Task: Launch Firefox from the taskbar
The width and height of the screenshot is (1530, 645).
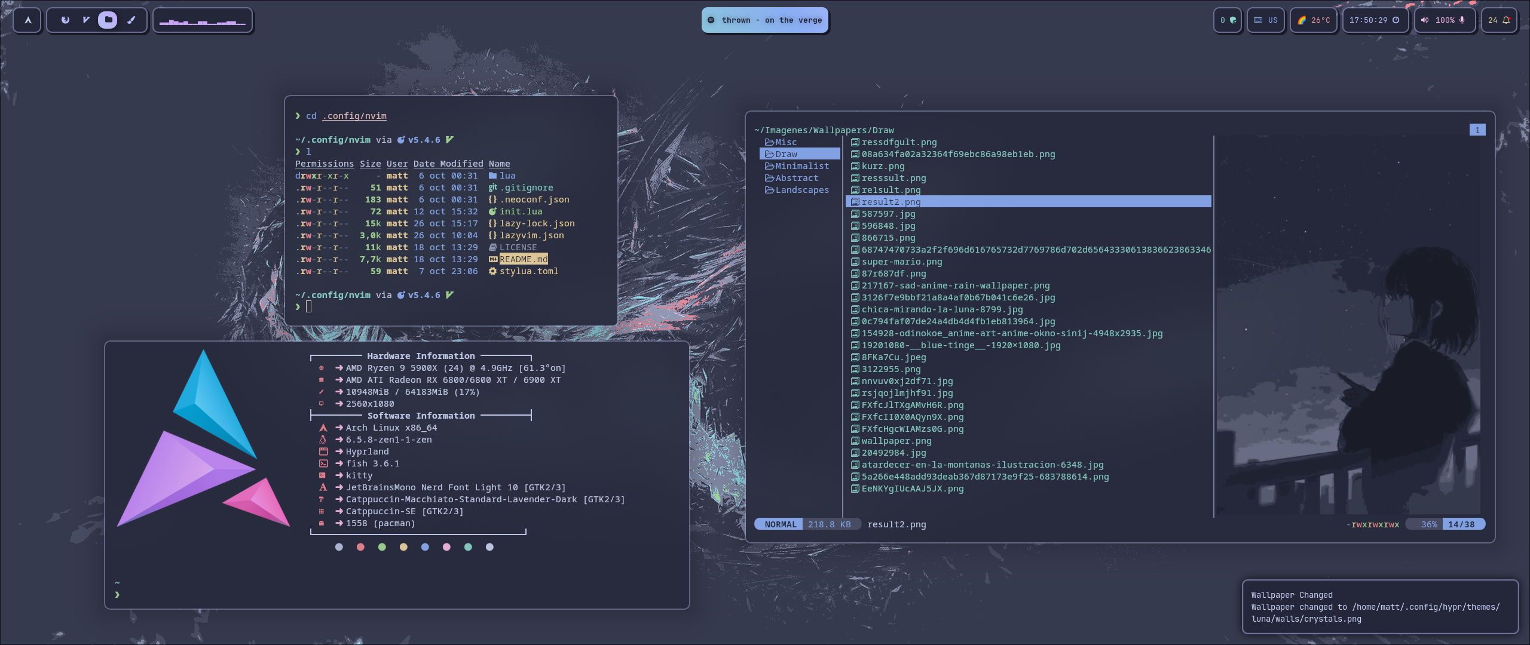Action: [x=66, y=20]
